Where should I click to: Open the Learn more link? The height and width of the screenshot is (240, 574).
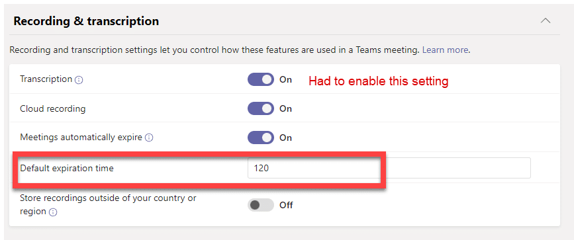click(445, 50)
